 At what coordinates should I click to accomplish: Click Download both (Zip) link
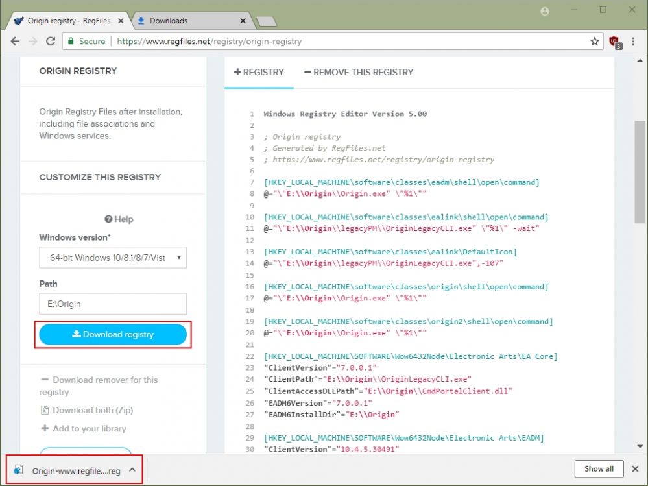coord(92,410)
